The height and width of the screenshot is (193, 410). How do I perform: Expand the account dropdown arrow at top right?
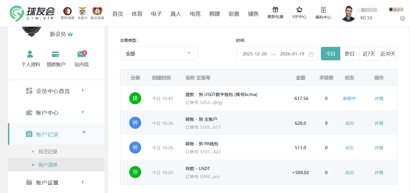coord(402,18)
